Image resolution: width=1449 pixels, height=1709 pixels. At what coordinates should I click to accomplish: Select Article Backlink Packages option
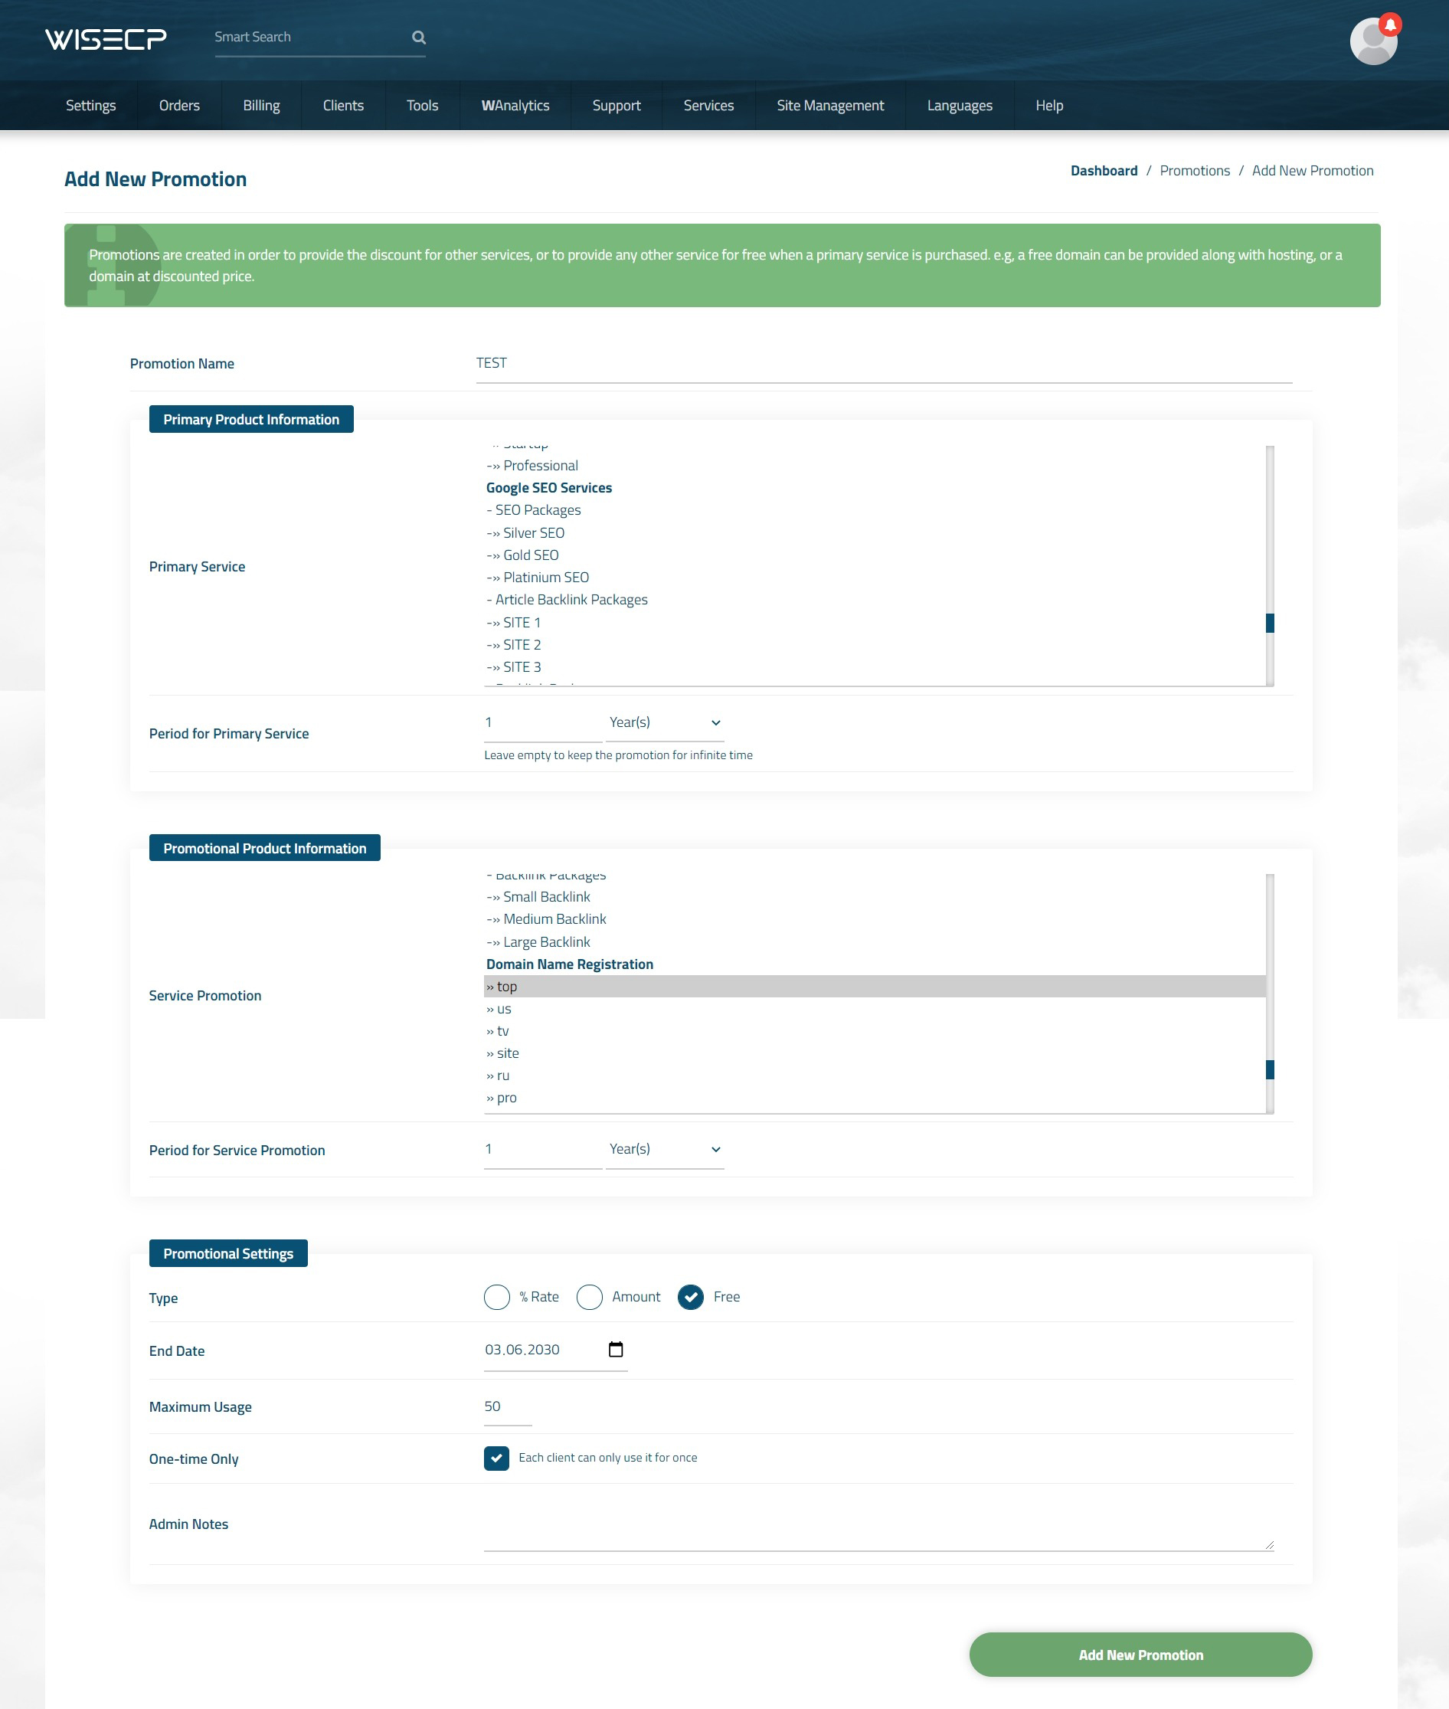click(875, 599)
